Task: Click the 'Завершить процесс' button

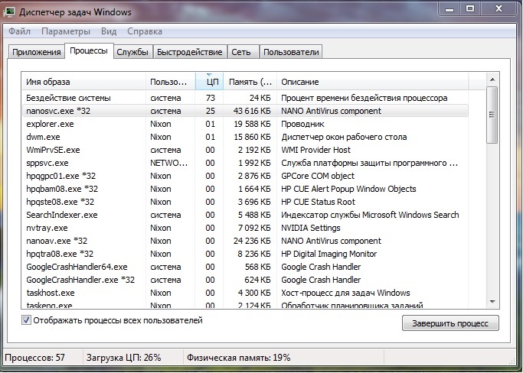Action: (x=450, y=323)
